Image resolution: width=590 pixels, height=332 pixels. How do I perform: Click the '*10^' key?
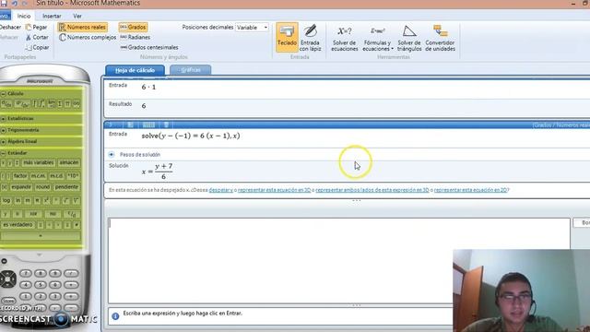click(x=73, y=176)
